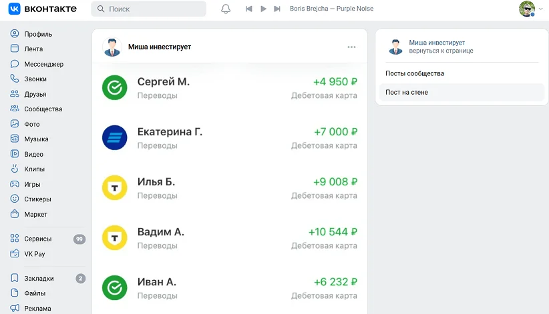This screenshot has width=549, height=314.
Task: Open the Messenger sidebar icon
Action: [x=15, y=64]
